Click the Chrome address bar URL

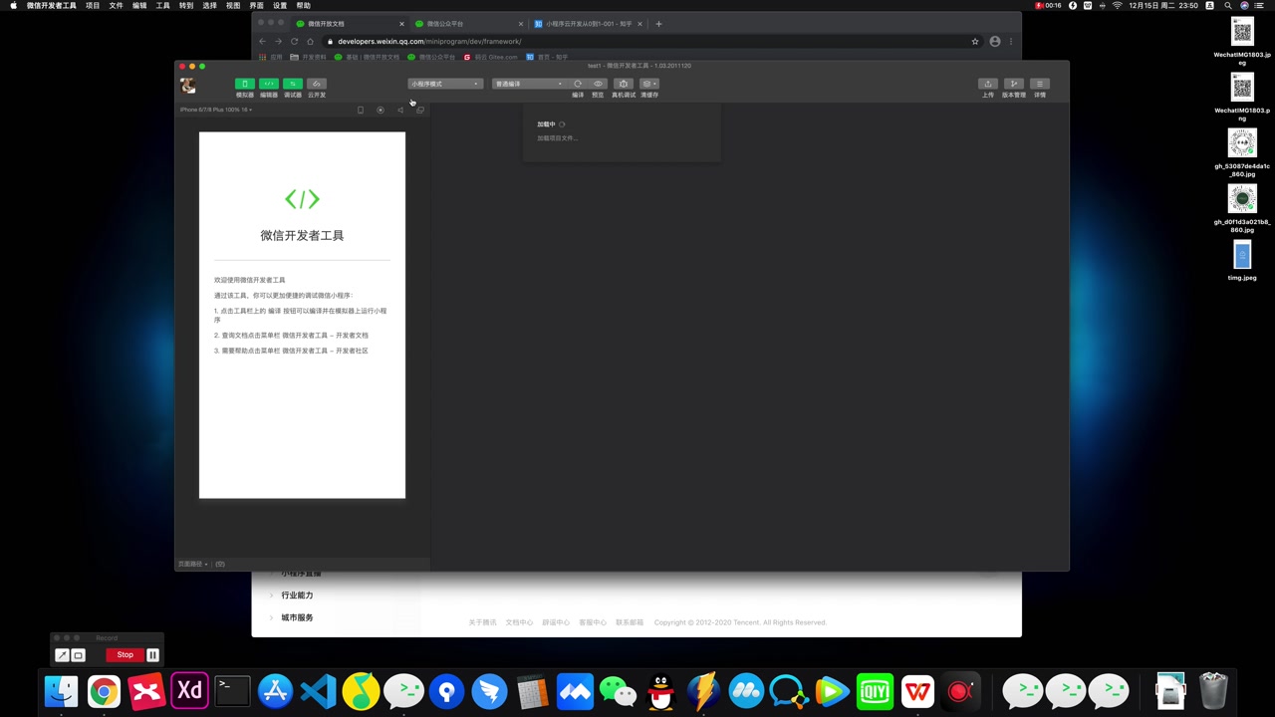coord(429,42)
